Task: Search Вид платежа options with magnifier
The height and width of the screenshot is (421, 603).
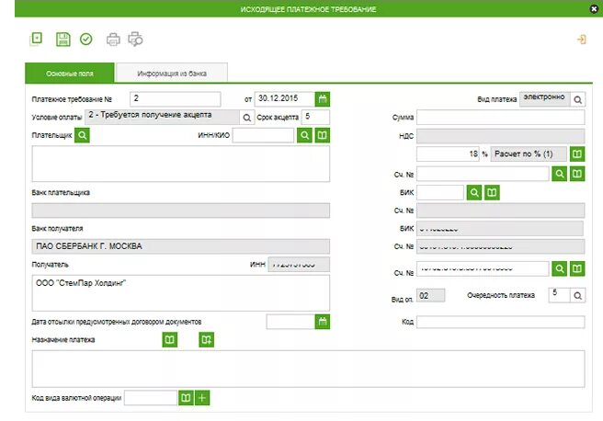Action: point(577,99)
